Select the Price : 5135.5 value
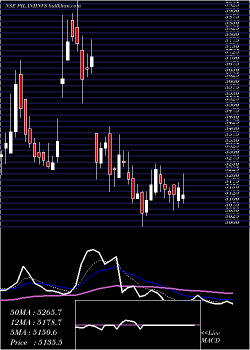 tap(35, 342)
